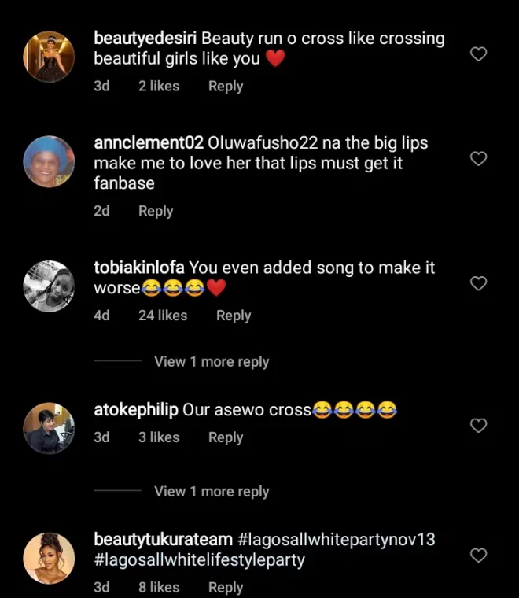This screenshot has width=519, height=598.
Task: View the 8 likes on beautytukurateam's comment
Action: click(x=159, y=587)
